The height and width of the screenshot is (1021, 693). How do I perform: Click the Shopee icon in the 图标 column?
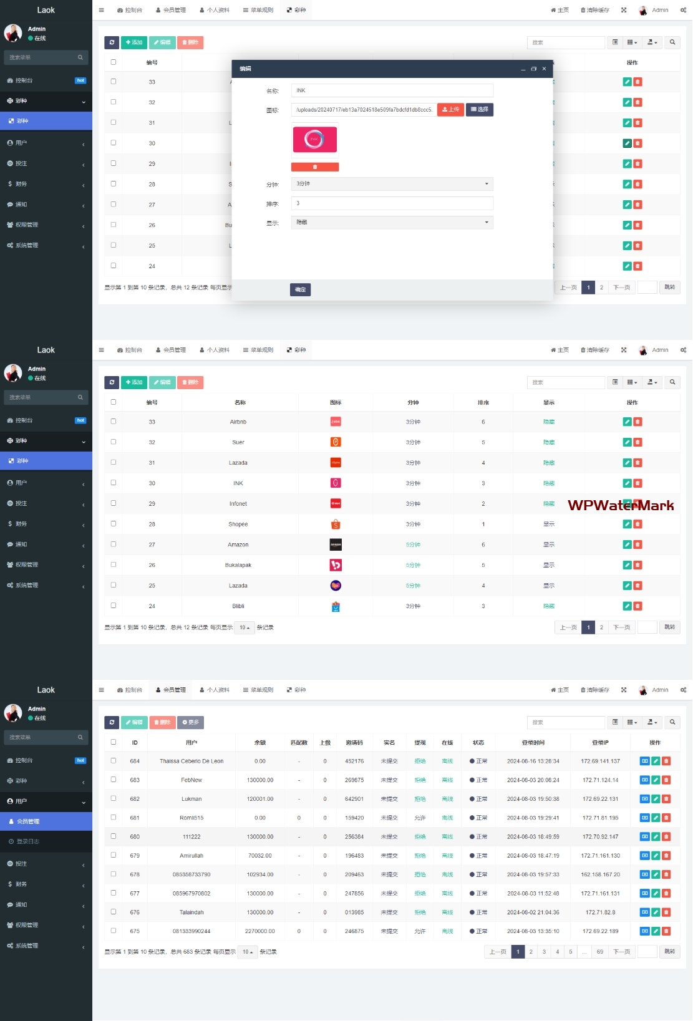tap(336, 525)
